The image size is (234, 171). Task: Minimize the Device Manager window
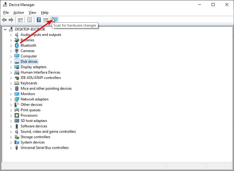pyautogui.click(x=200, y=4)
